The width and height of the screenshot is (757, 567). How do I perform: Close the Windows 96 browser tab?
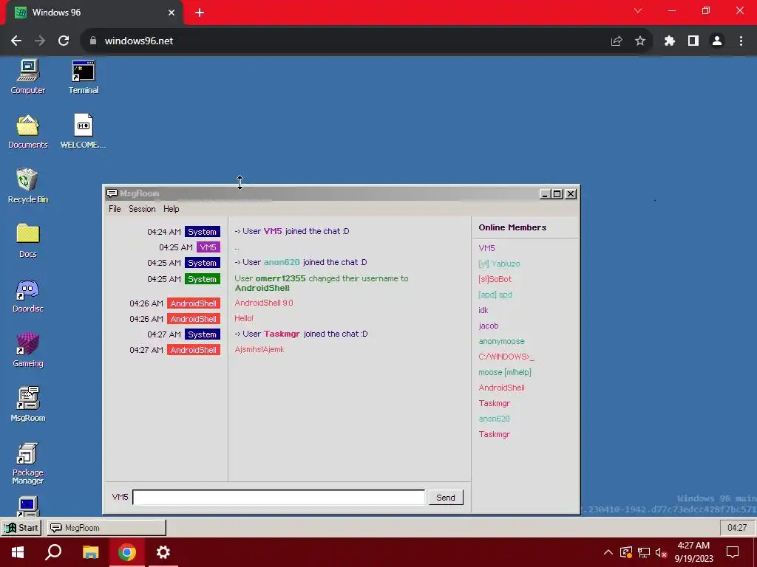click(172, 13)
